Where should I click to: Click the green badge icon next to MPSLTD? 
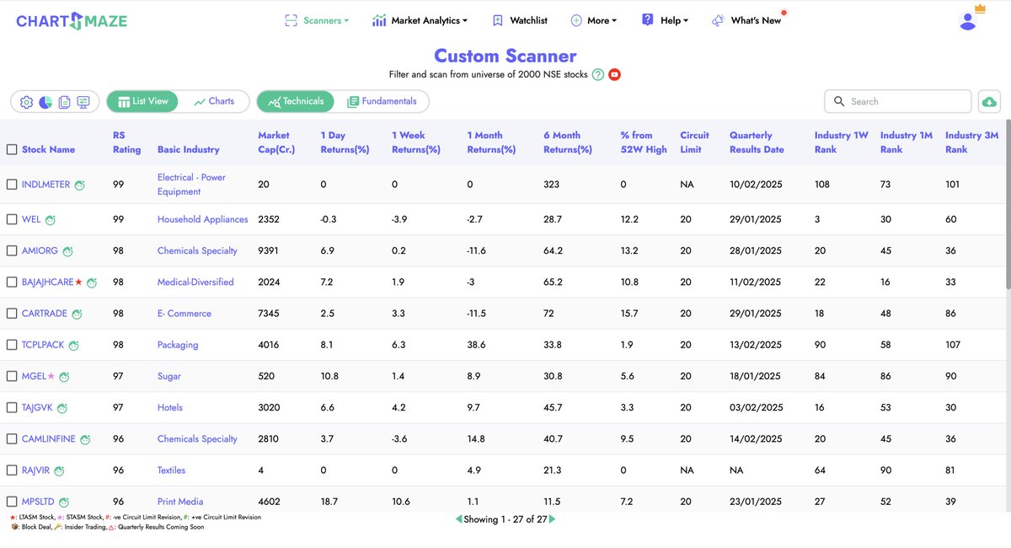(64, 502)
